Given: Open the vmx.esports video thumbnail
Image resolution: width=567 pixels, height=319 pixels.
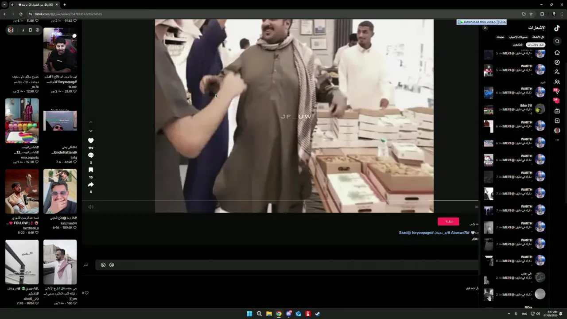Looking at the screenshot, I should pyautogui.click(x=22, y=121).
